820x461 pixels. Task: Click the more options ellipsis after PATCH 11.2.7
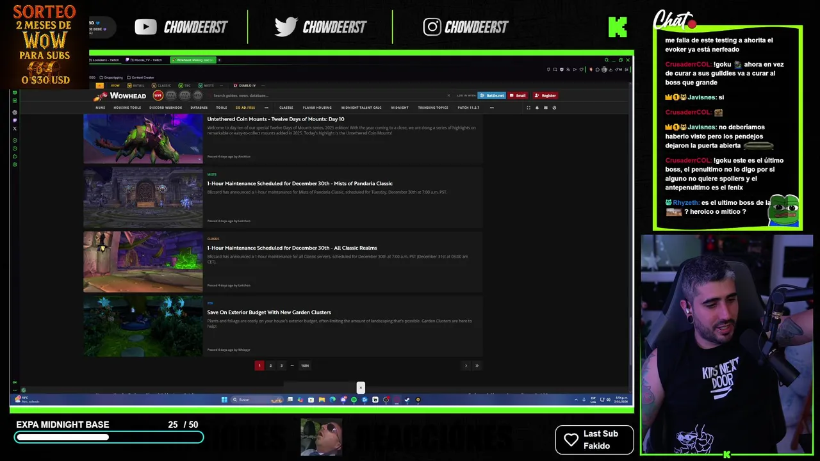[491, 108]
